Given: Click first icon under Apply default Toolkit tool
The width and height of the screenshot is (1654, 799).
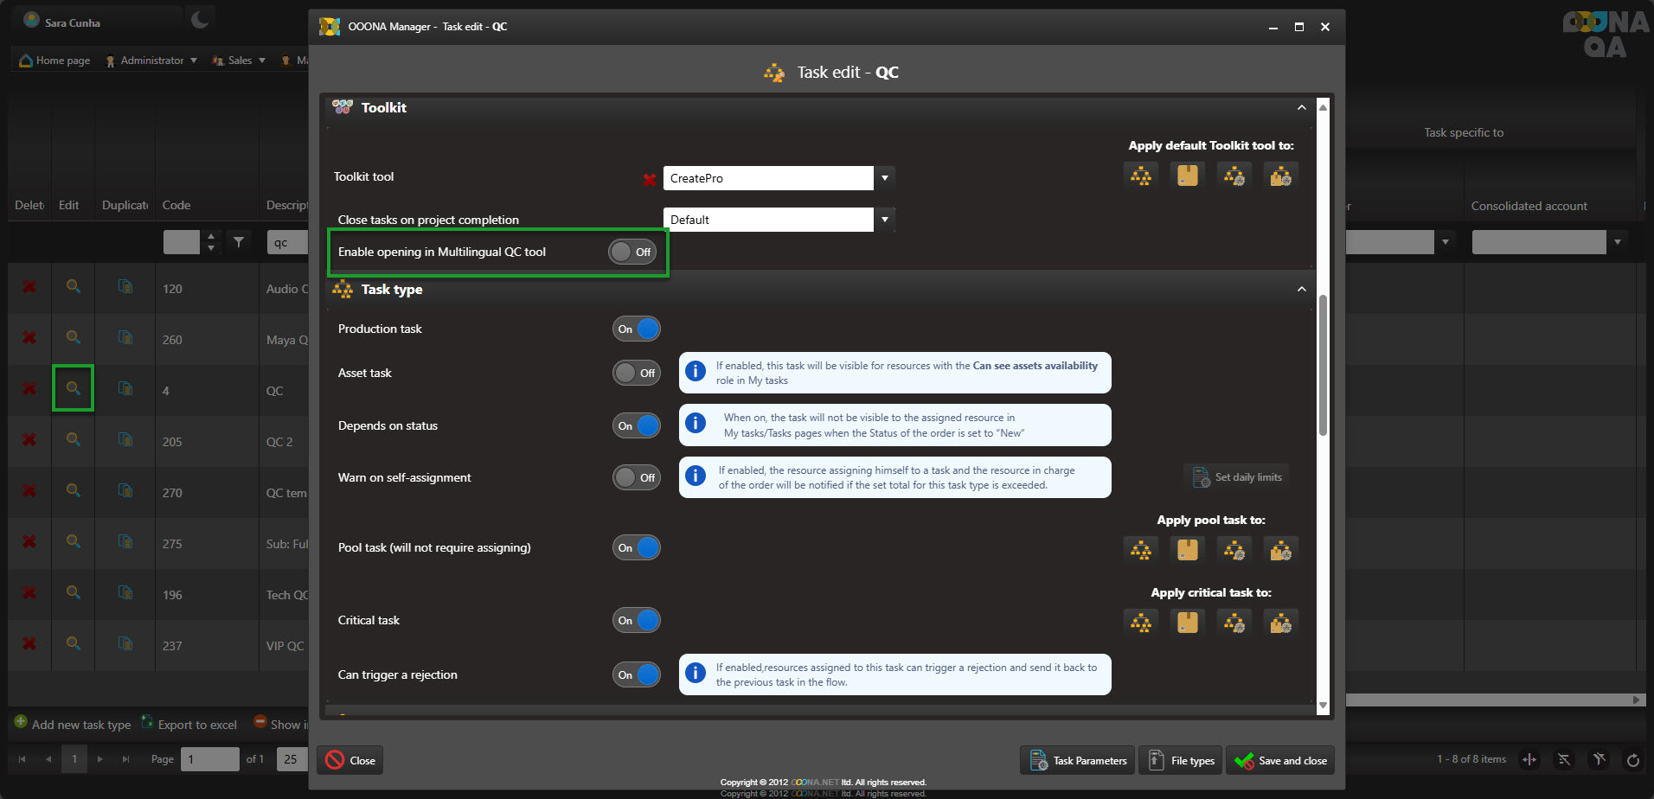Looking at the screenshot, I should coord(1141,176).
